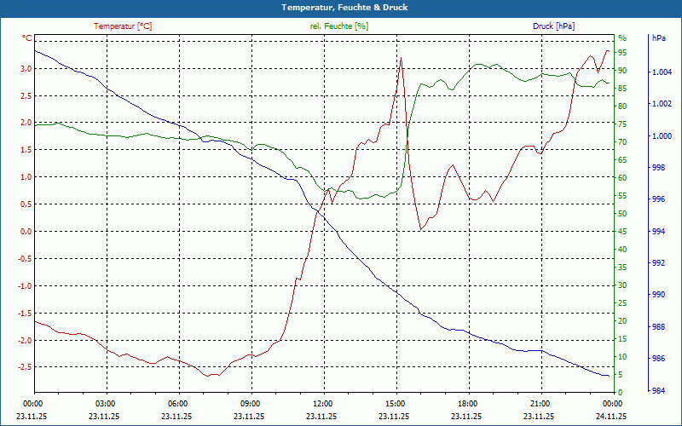Click the "23.11.25" date under 12:00
Viewport: 682px width, 426px height.
pyautogui.click(x=321, y=416)
